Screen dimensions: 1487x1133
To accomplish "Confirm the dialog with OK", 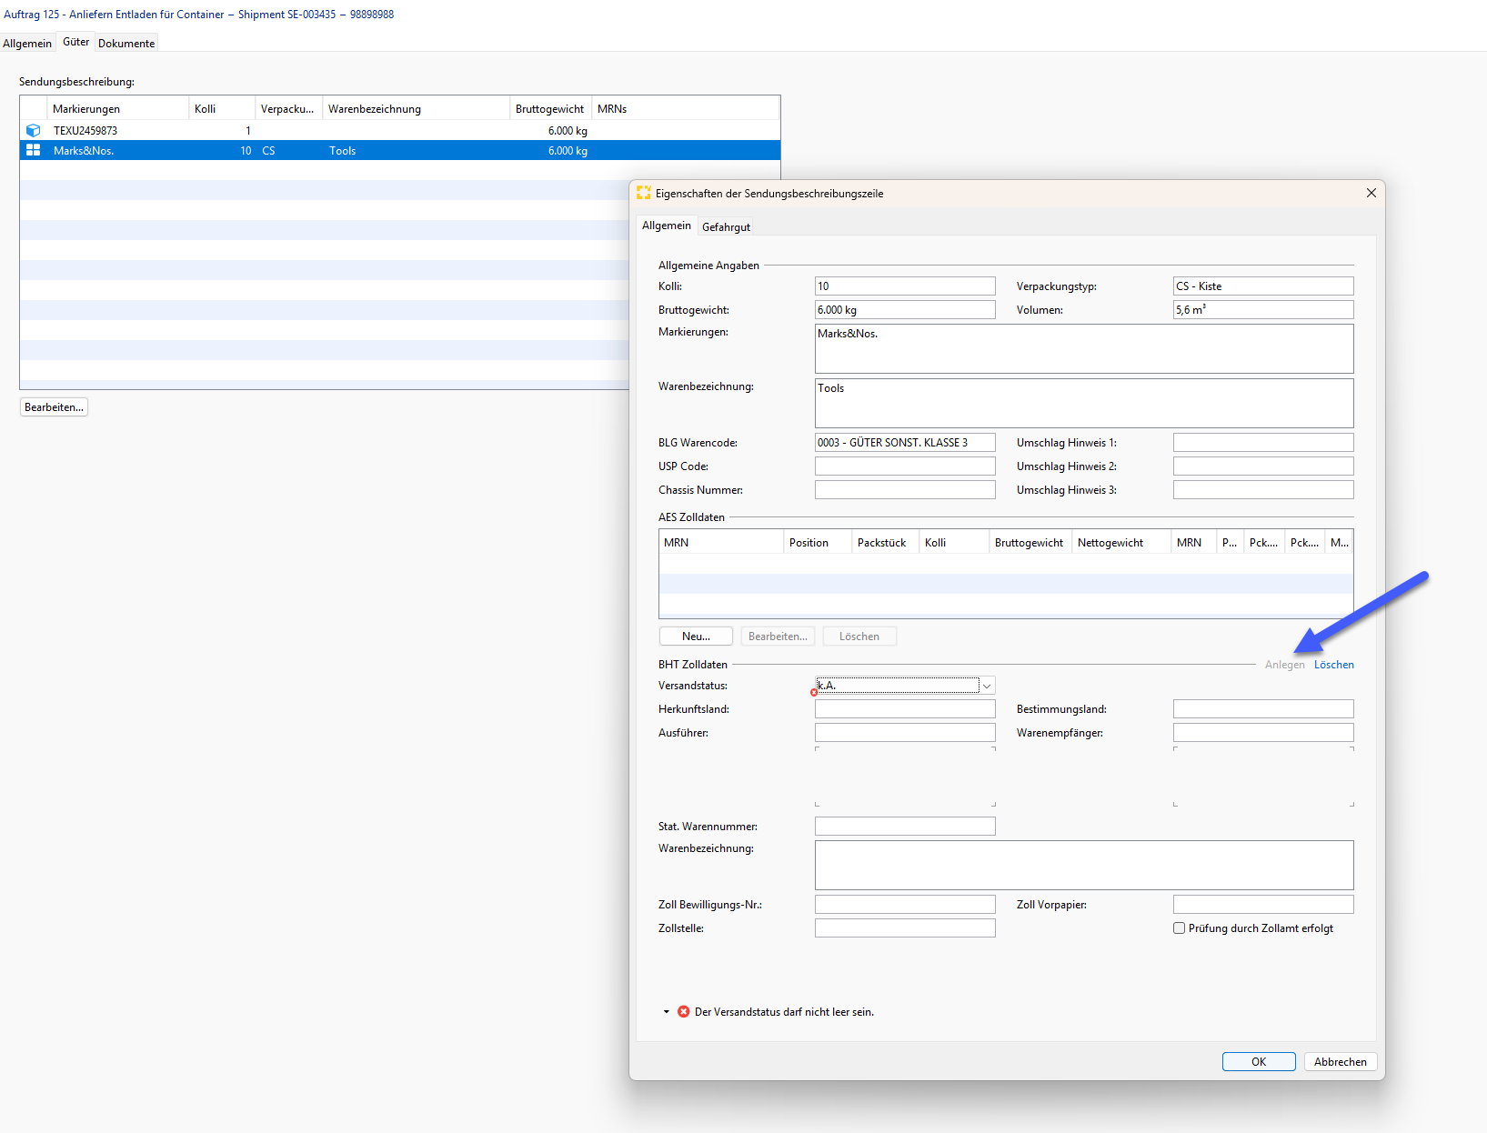I will pos(1259,1062).
